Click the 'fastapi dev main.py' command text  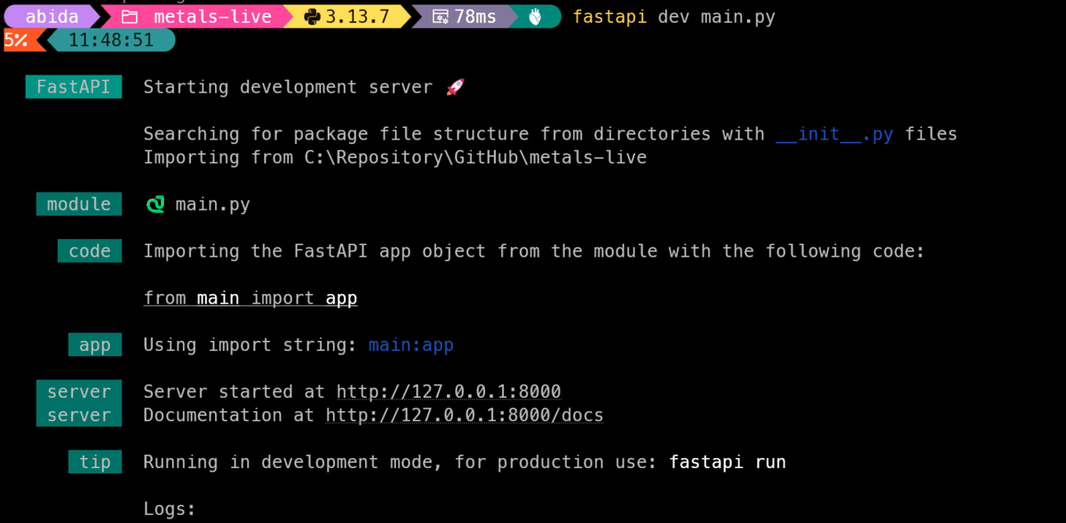(674, 17)
